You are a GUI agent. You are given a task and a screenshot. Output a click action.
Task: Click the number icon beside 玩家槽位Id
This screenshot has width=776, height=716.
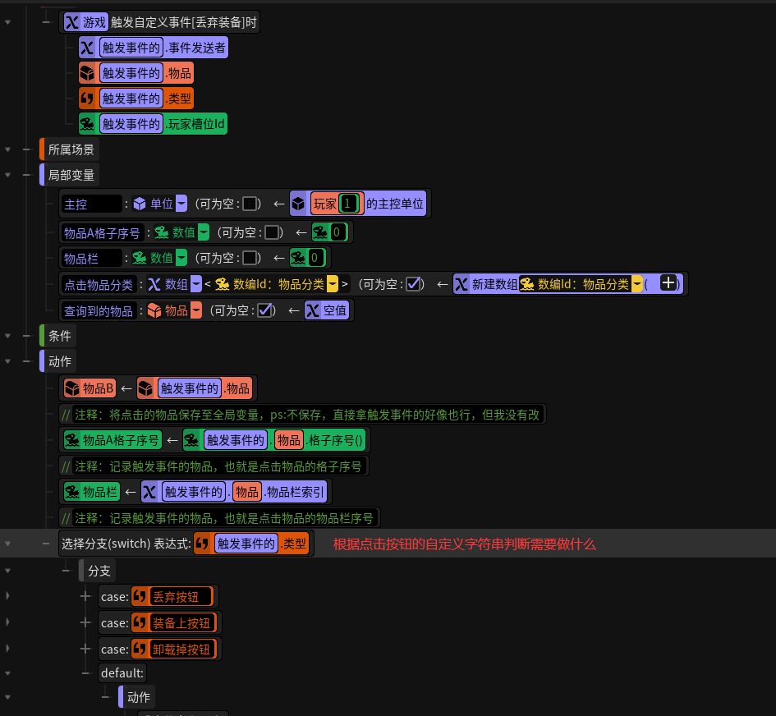tap(87, 124)
